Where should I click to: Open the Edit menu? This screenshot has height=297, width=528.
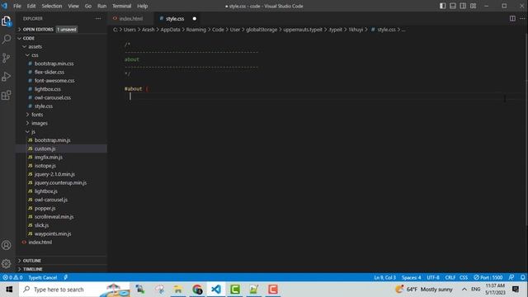[31, 6]
